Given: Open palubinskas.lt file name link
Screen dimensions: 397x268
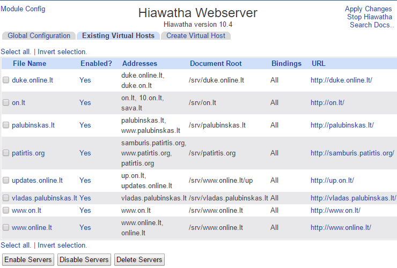Looking at the screenshot, I should click(33, 125).
